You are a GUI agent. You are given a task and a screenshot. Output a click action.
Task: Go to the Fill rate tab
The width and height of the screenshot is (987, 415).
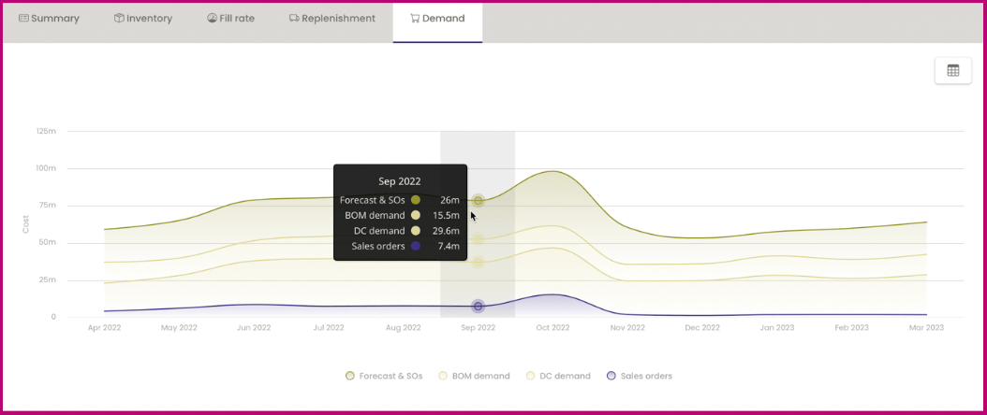click(230, 19)
